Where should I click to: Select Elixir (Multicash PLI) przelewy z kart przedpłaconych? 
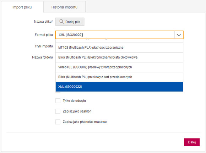pyautogui.click(x=119, y=77)
